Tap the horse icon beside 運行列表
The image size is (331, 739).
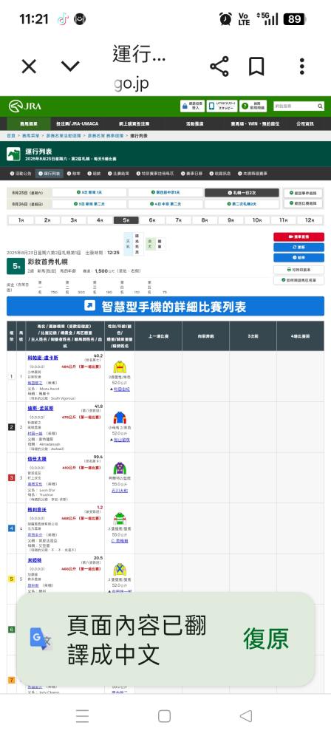coord(13,154)
